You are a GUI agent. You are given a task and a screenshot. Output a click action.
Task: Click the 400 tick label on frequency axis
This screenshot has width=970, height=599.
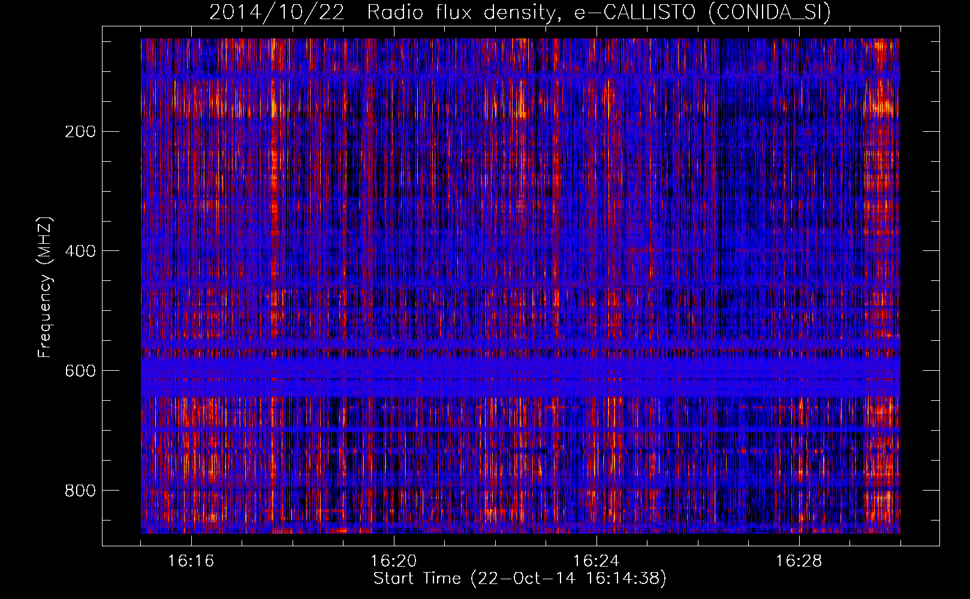(x=80, y=251)
